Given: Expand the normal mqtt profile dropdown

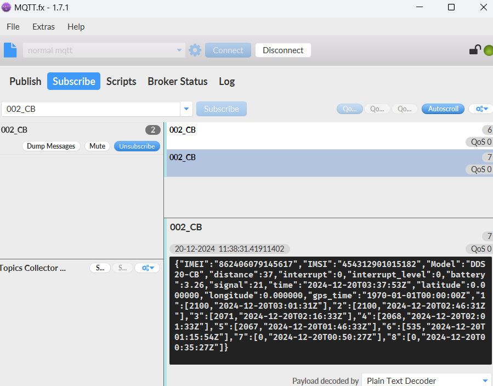Looking at the screenshot, I should click(x=179, y=50).
